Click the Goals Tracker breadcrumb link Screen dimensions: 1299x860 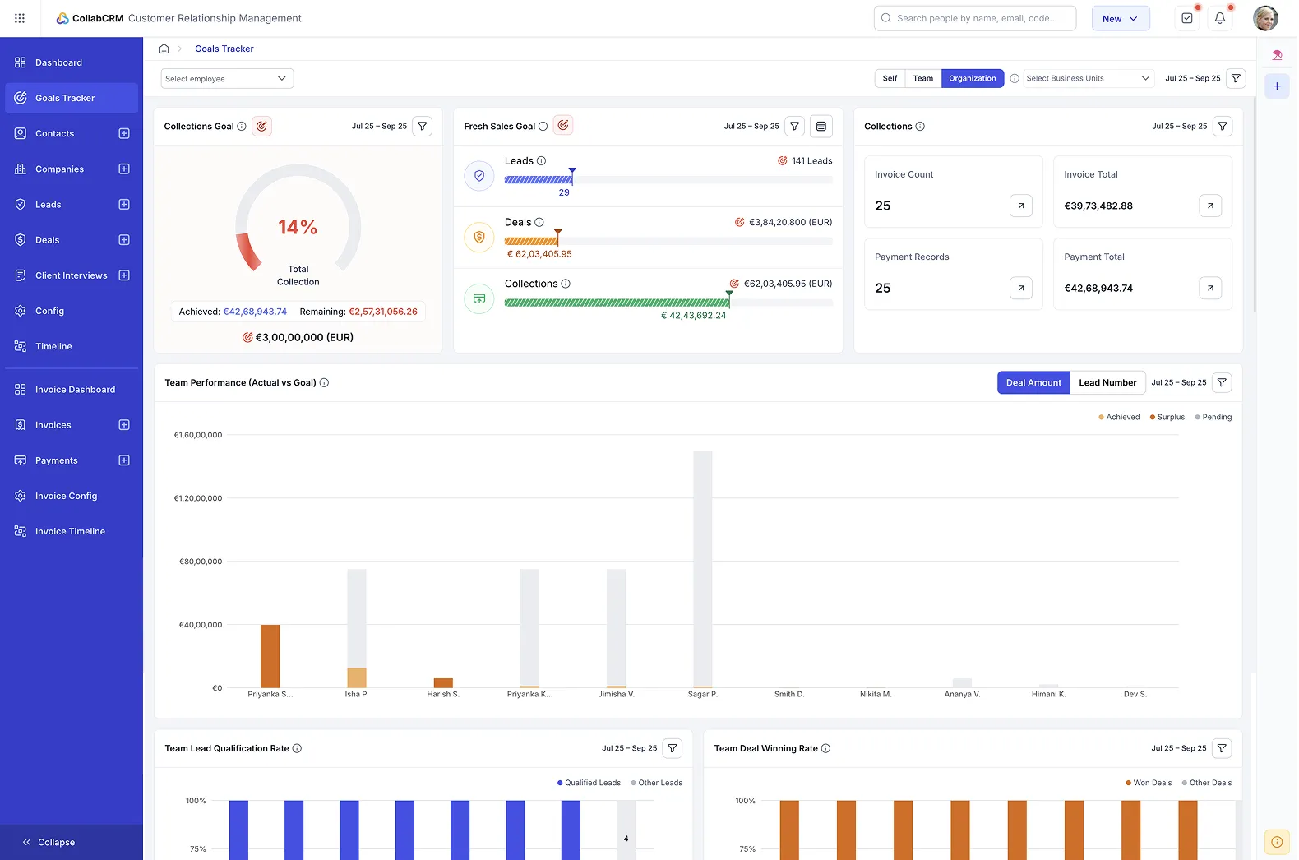click(x=224, y=49)
